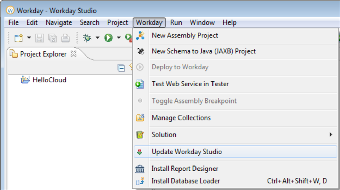The height and width of the screenshot is (190, 340).
Task: Click the New Assembly Project icon
Action: pyautogui.click(x=140, y=35)
